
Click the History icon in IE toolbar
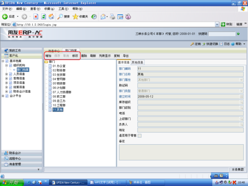[x=94, y=17]
